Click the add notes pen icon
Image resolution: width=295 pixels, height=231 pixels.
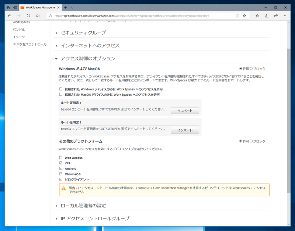(267, 16)
